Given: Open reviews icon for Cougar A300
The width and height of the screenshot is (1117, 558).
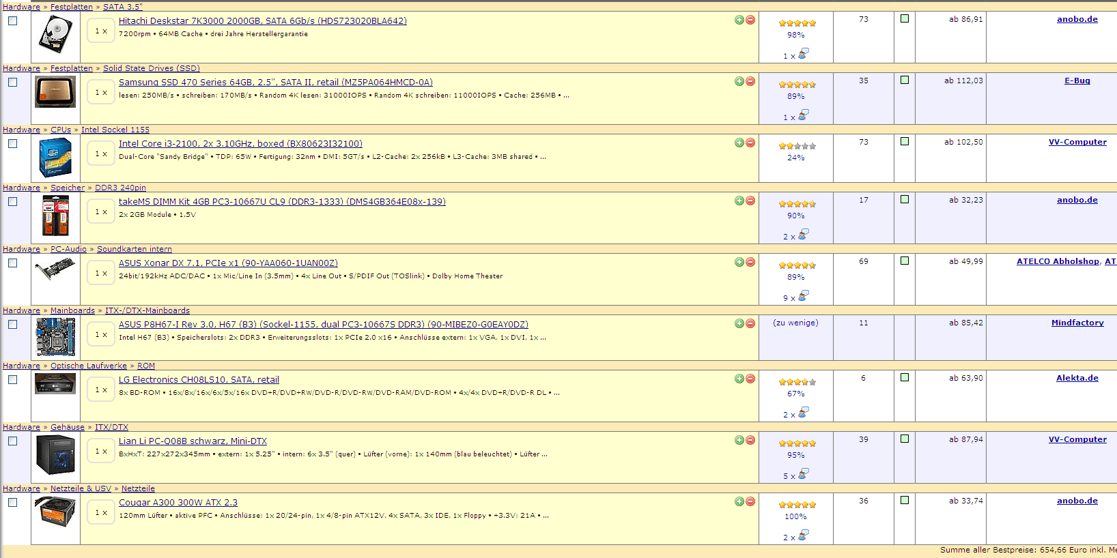Looking at the screenshot, I should [804, 535].
